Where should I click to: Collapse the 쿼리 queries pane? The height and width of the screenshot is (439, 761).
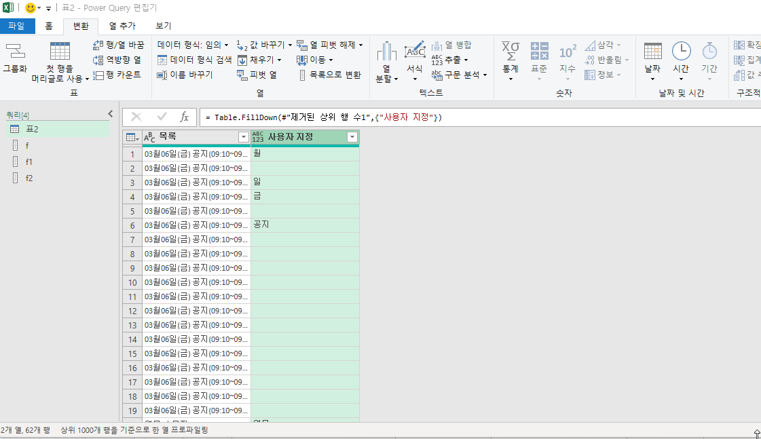tap(111, 115)
